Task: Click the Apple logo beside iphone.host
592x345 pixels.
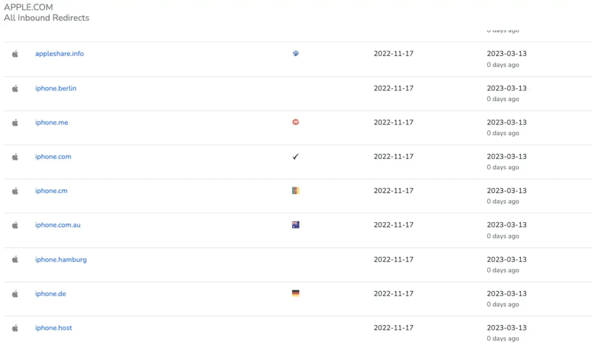Action: tap(15, 328)
